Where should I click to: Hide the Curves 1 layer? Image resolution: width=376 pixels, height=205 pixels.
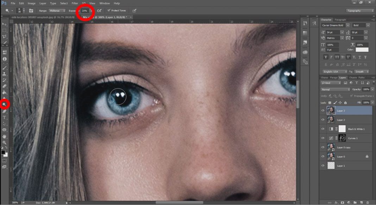323,138
